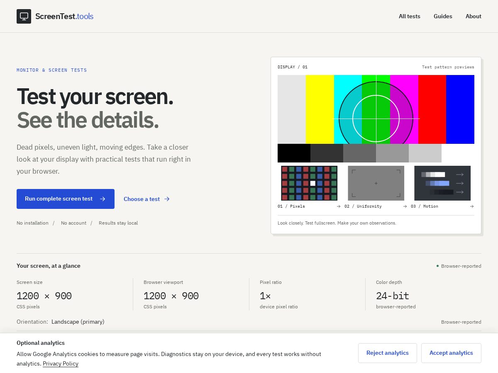Click the 02 / Uniformity label
The image size is (498, 373).
point(363,206)
